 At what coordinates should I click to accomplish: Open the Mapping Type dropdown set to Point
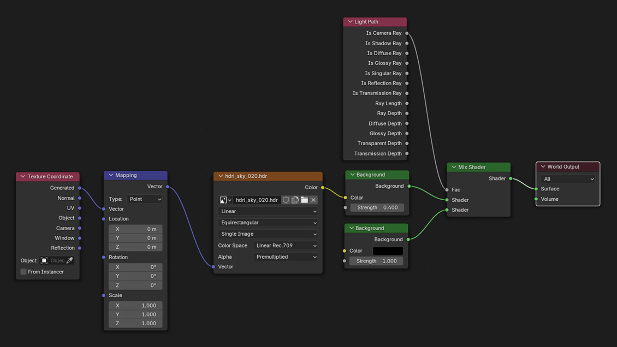(144, 199)
